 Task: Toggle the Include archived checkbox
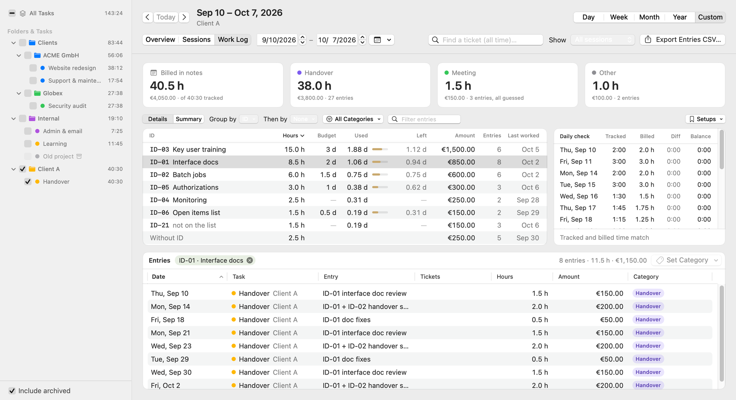tap(12, 391)
